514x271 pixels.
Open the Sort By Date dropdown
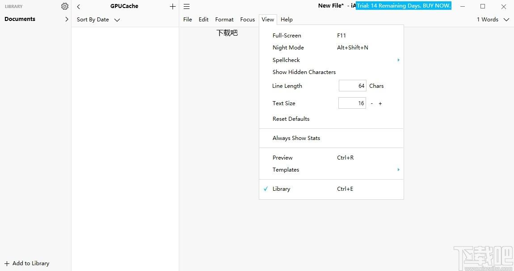click(x=98, y=20)
